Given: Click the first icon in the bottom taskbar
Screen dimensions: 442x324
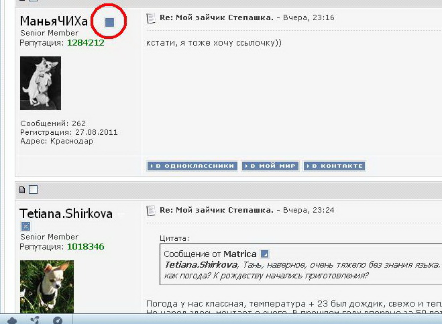Looking at the screenshot, I should tap(11, 320).
